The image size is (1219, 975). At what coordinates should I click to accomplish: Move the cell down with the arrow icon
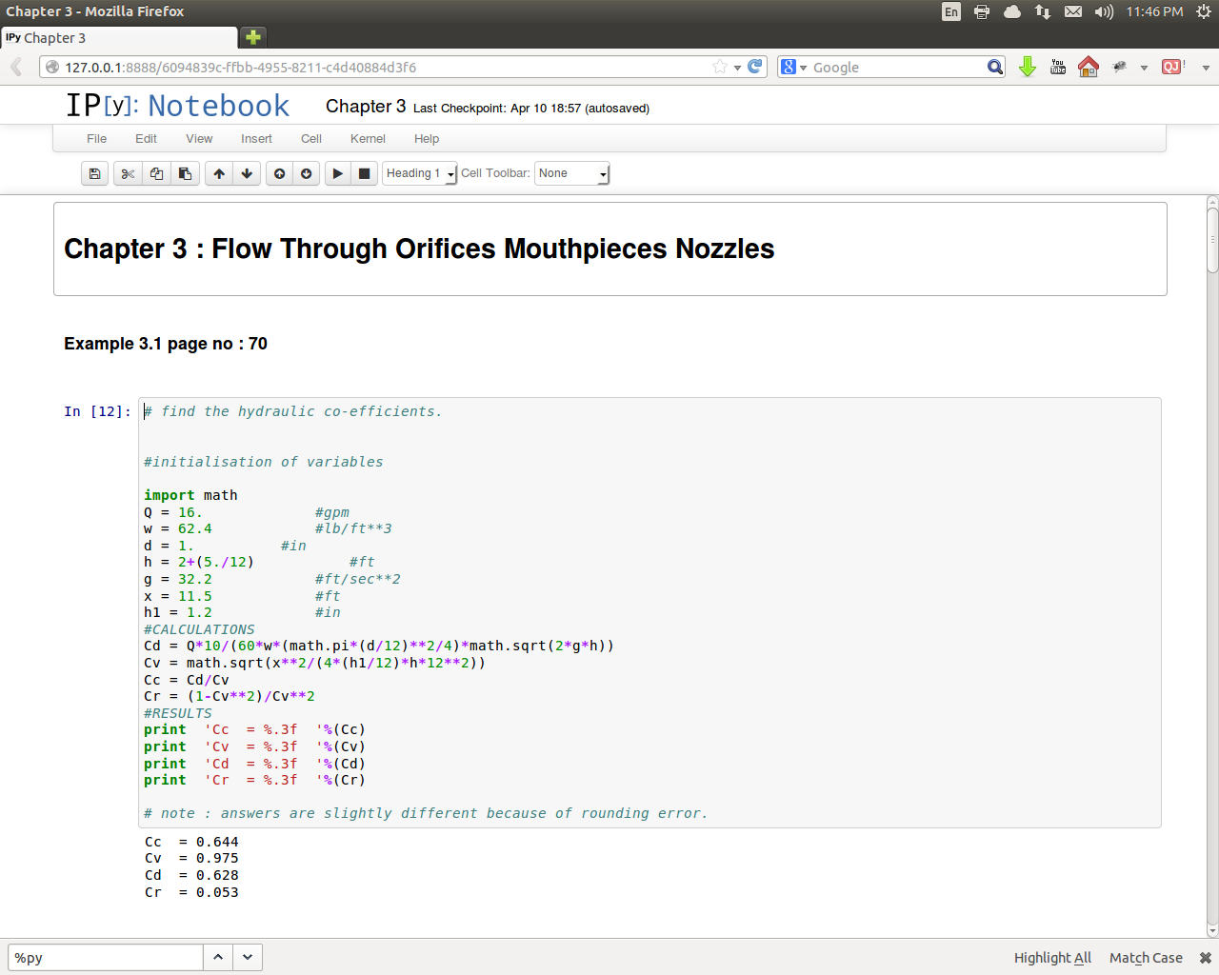(247, 173)
